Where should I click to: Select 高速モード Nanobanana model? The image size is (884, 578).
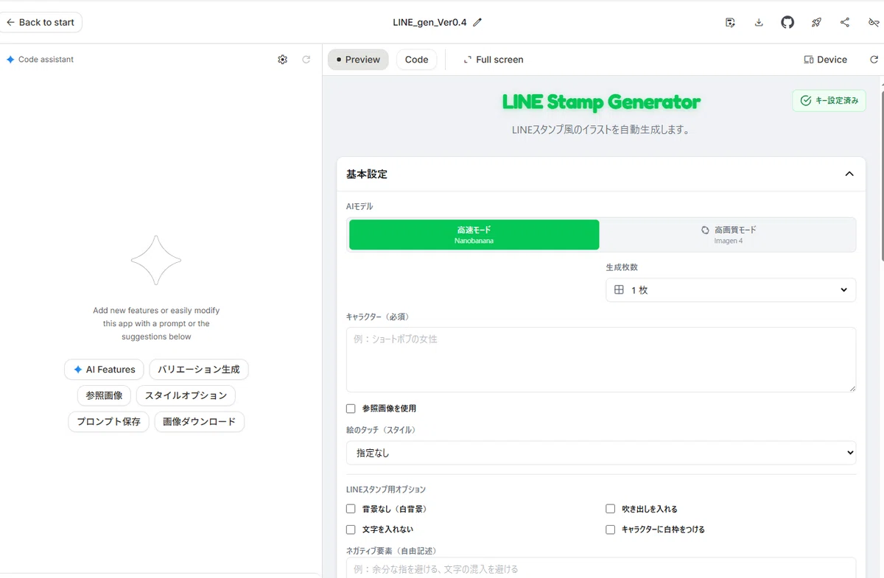[x=474, y=235]
